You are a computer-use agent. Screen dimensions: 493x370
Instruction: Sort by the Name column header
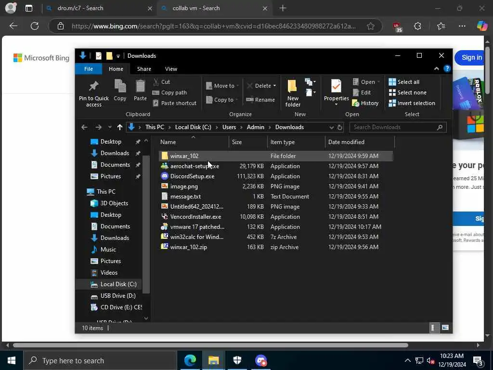[x=193, y=142]
